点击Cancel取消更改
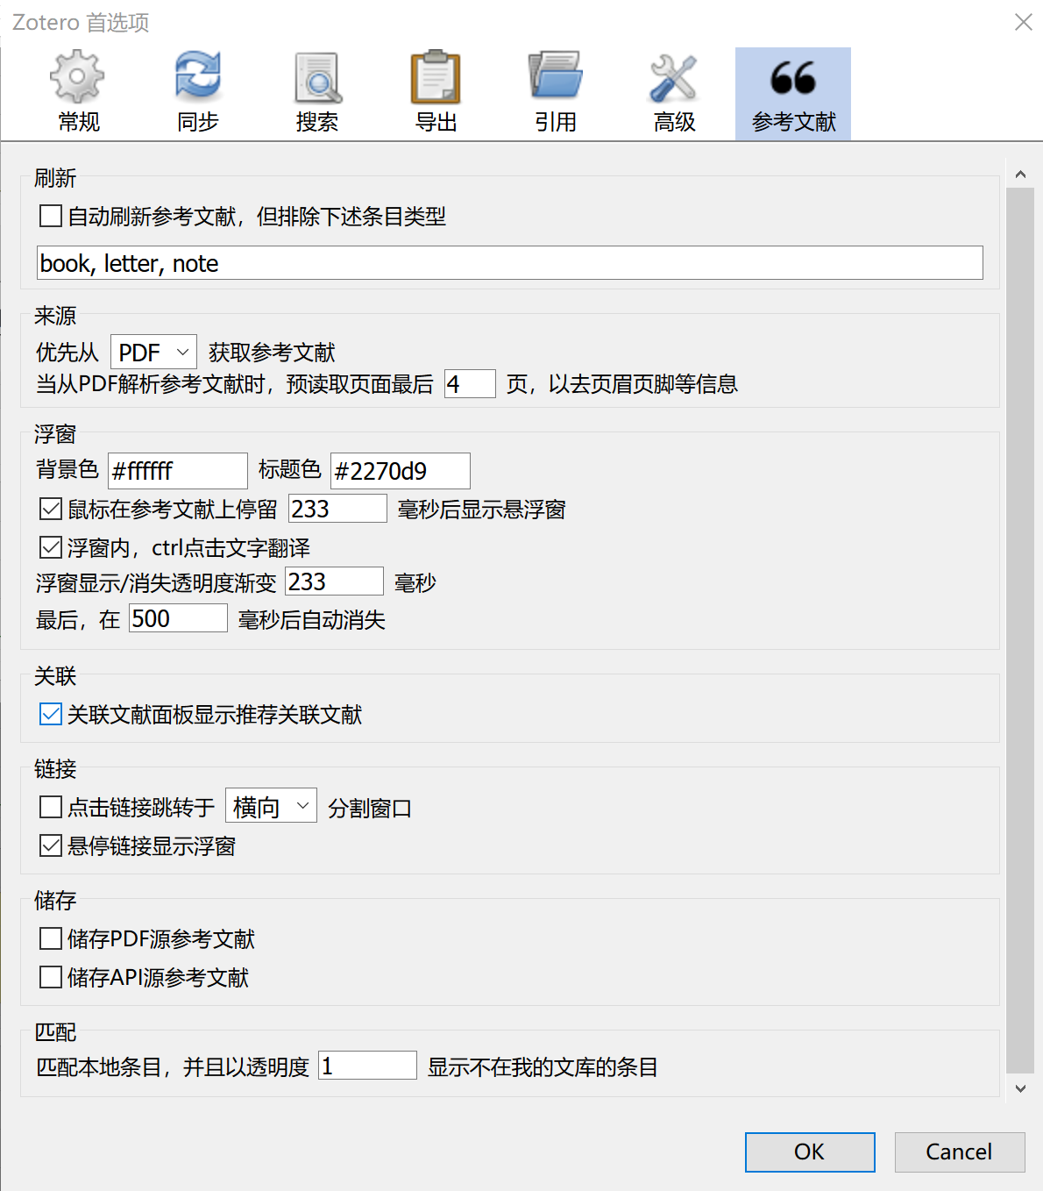 pyautogui.click(x=959, y=1152)
